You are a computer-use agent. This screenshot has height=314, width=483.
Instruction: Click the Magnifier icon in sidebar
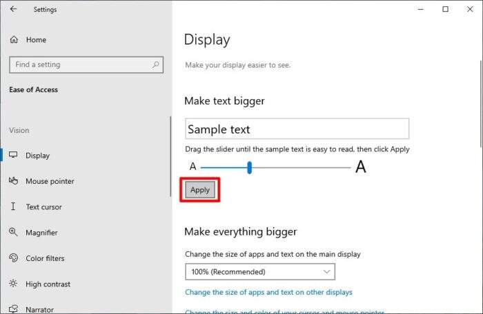pyautogui.click(x=13, y=232)
